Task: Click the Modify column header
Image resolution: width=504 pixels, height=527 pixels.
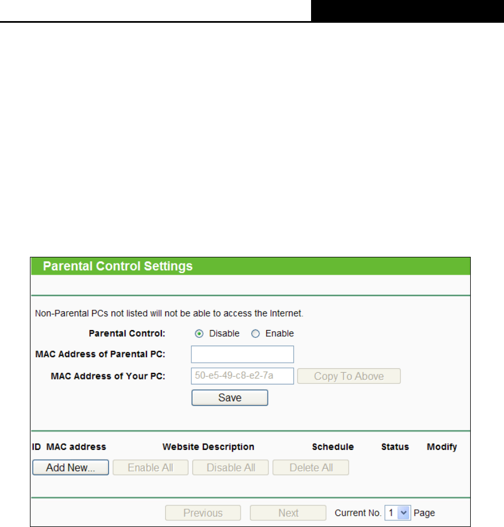Action: coord(442,447)
